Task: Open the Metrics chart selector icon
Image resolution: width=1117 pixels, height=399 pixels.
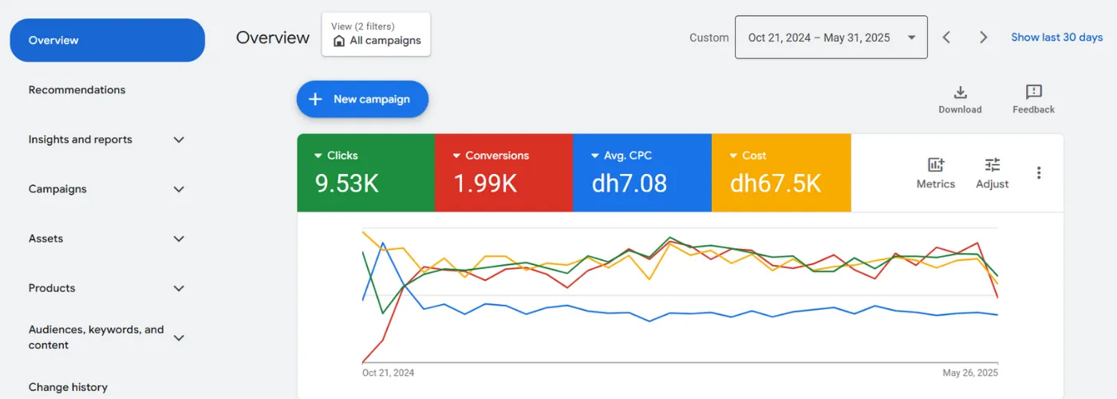Action: [x=936, y=165]
